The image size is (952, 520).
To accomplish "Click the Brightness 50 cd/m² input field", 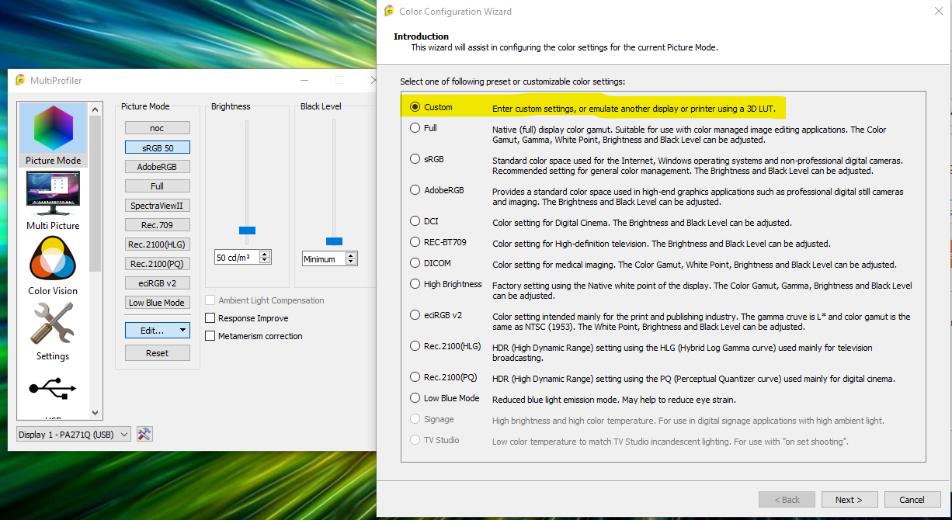I will tap(236, 258).
